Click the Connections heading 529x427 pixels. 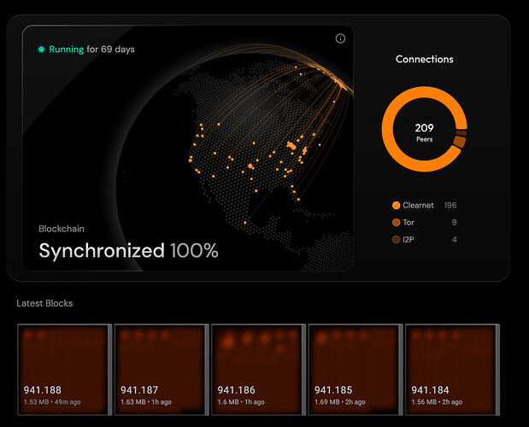pyautogui.click(x=425, y=60)
